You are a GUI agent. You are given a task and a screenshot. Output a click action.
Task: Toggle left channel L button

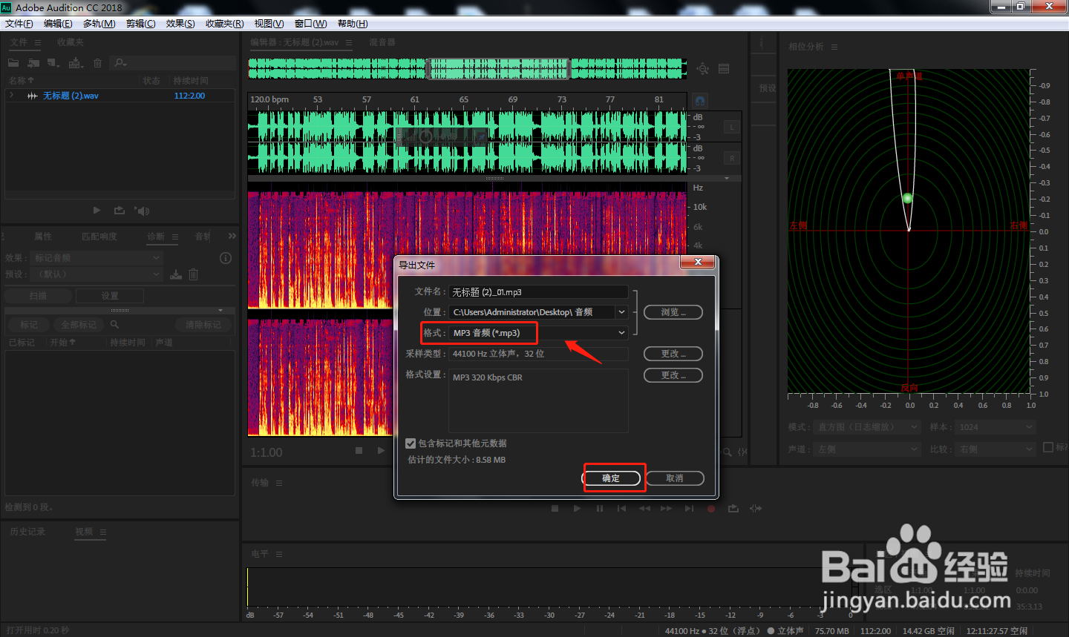(x=731, y=128)
